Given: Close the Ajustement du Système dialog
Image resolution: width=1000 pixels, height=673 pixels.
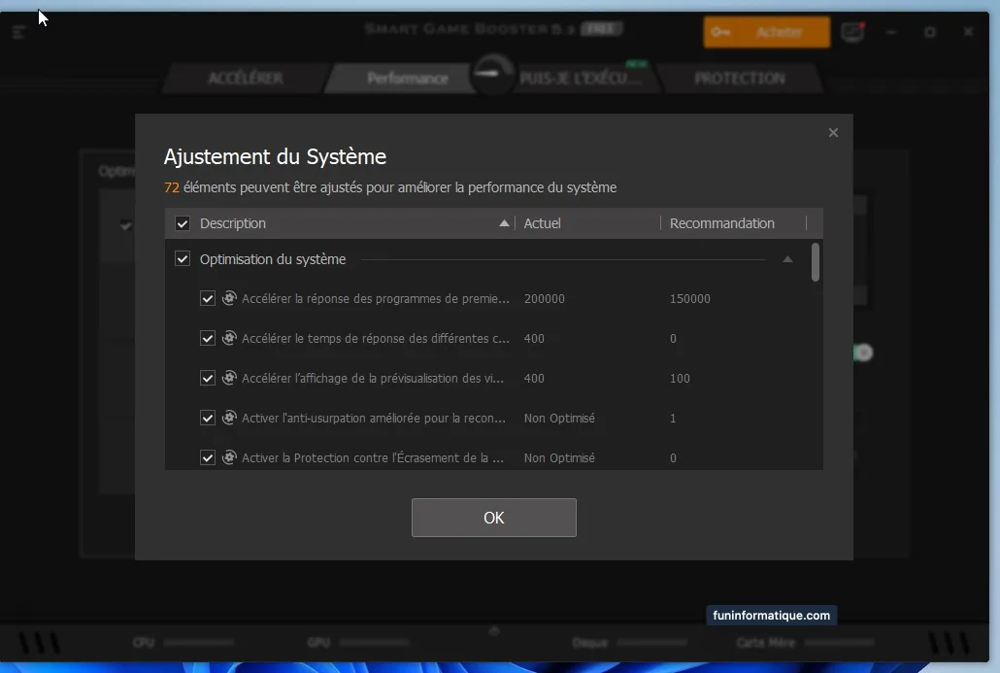Looking at the screenshot, I should (833, 133).
